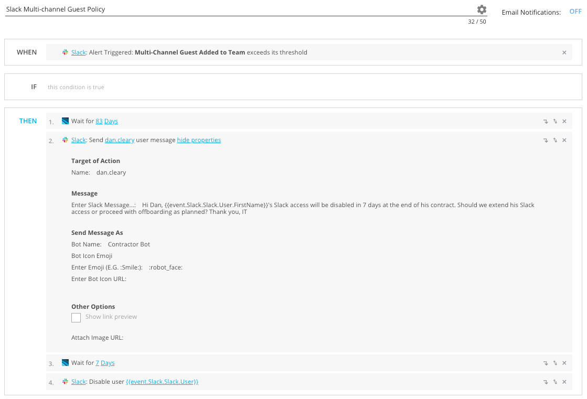
Task: Click the Slack logo on step 4
Action: point(65,382)
